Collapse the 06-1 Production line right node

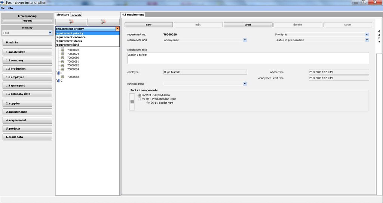click(139, 99)
